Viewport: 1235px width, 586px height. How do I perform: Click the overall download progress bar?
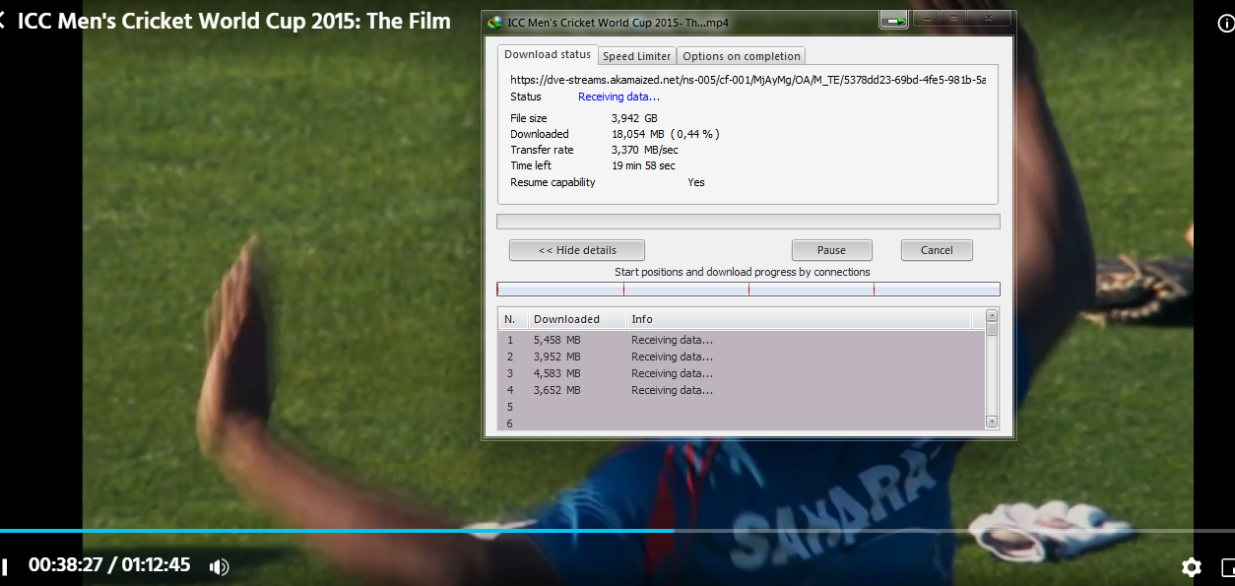(x=748, y=222)
